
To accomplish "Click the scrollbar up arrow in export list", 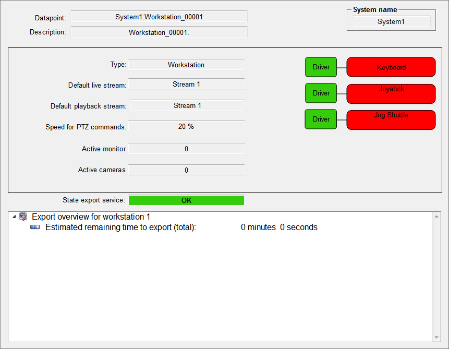I will pyautogui.click(x=436, y=216).
